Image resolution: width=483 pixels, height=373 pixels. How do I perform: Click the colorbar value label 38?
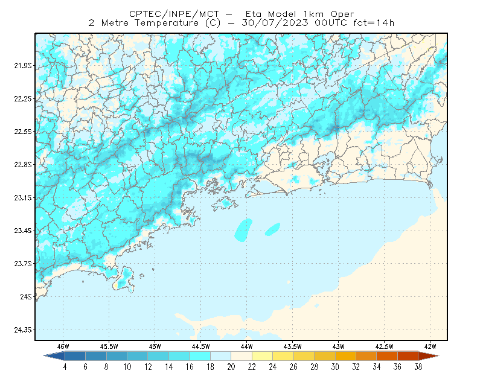(x=418, y=367)
